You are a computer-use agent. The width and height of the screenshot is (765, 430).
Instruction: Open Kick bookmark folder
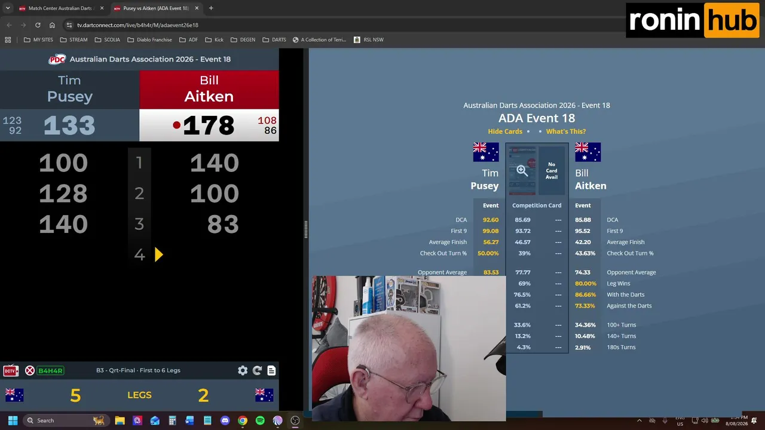pos(214,40)
